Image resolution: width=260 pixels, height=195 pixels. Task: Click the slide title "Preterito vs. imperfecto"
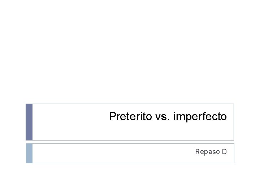[168, 117]
